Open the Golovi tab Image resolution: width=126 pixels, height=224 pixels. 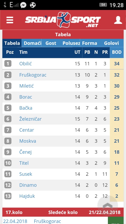(x=111, y=43)
